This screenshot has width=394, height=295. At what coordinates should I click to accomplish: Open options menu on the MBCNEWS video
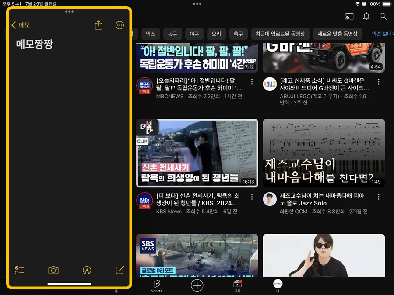[x=252, y=82]
